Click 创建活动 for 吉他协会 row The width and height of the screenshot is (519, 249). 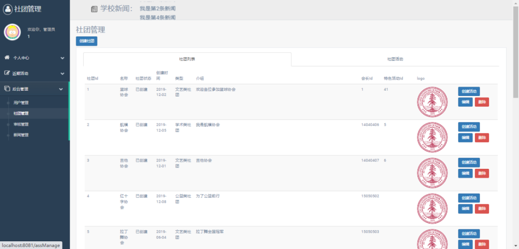[x=469, y=163]
